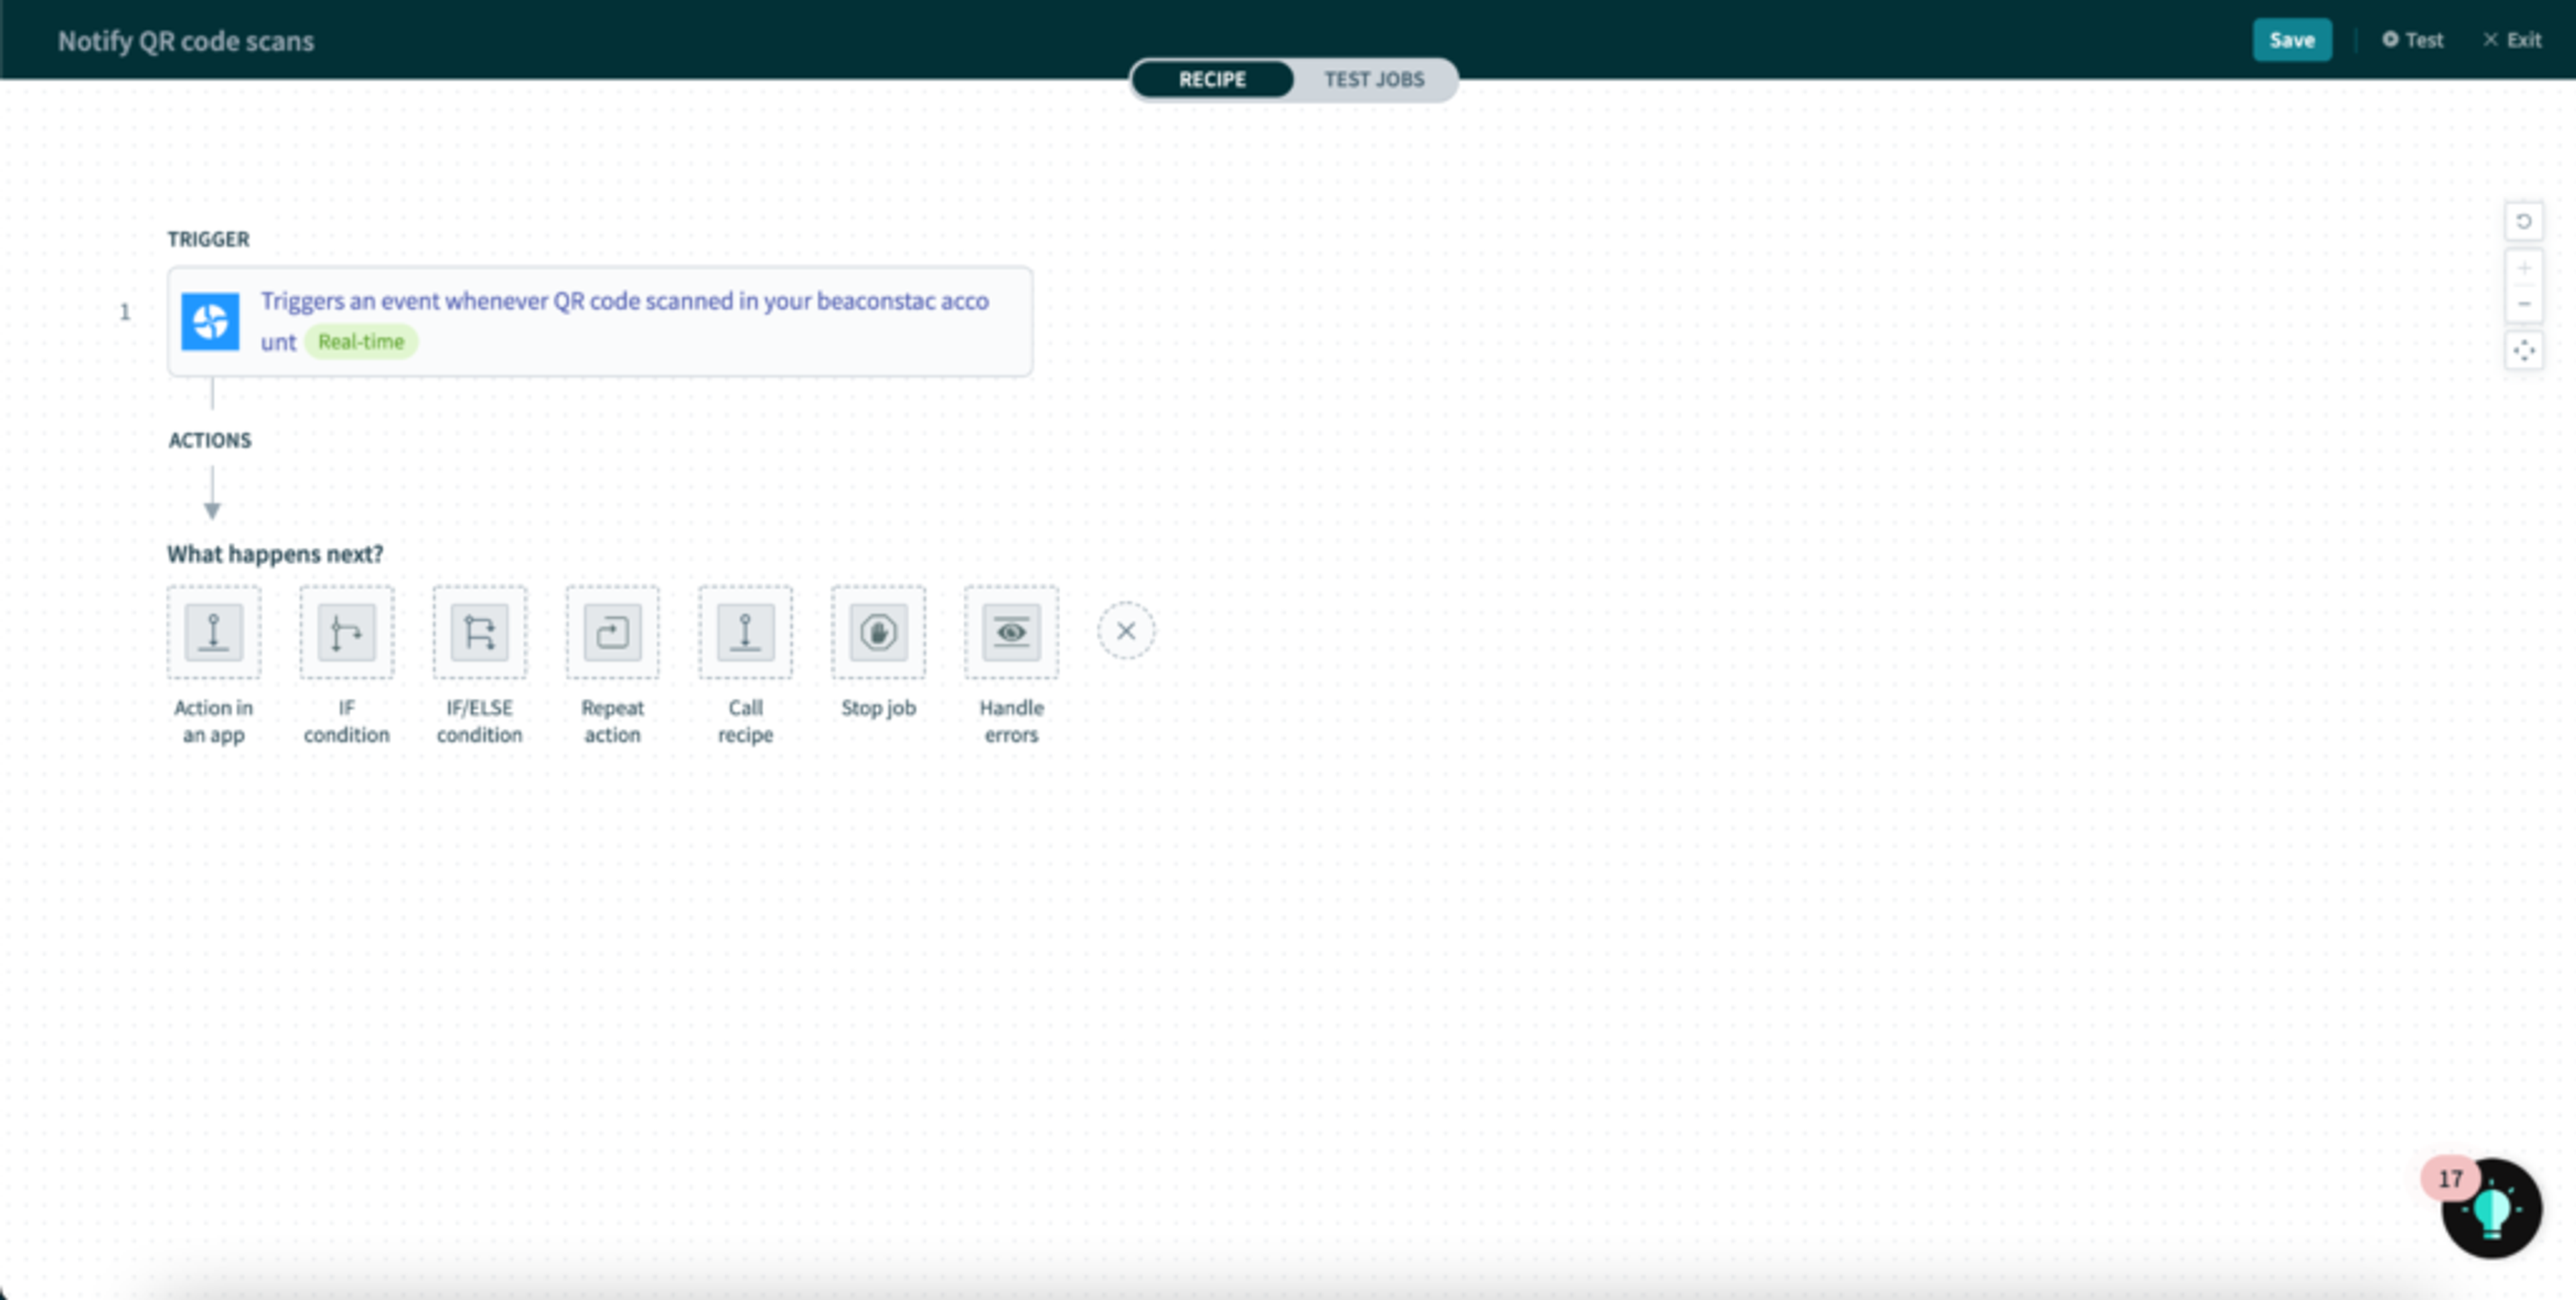Screen dimensions: 2576x1300
Task: Click the undo/reset canvas icon
Action: click(2523, 222)
